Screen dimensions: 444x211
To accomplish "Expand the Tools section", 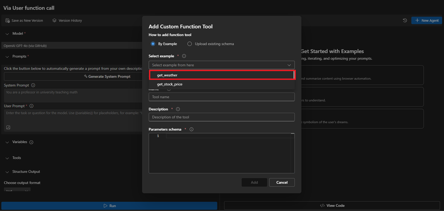I will [7, 158].
